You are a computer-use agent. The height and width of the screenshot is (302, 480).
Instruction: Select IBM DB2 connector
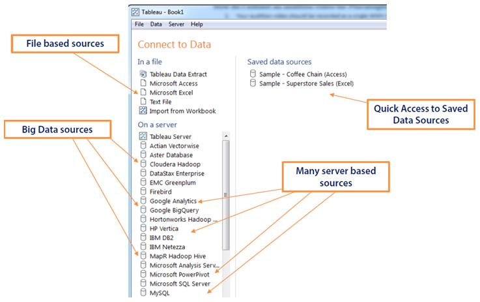(x=162, y=238)
